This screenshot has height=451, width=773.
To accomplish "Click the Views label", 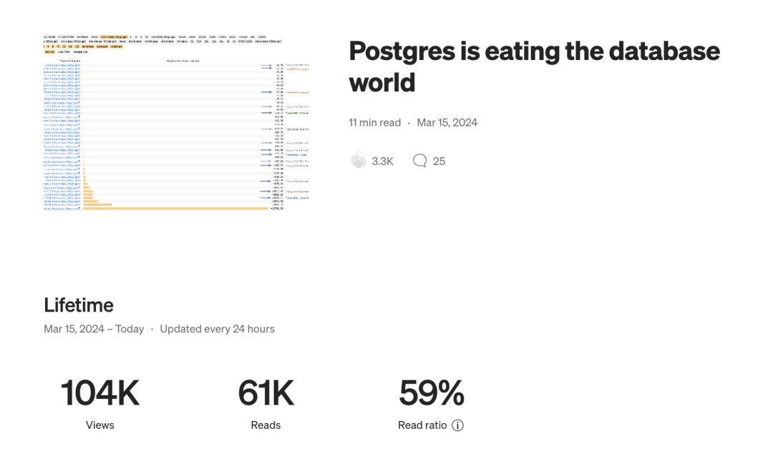I will pyautogui.click(x=100, y=425).
